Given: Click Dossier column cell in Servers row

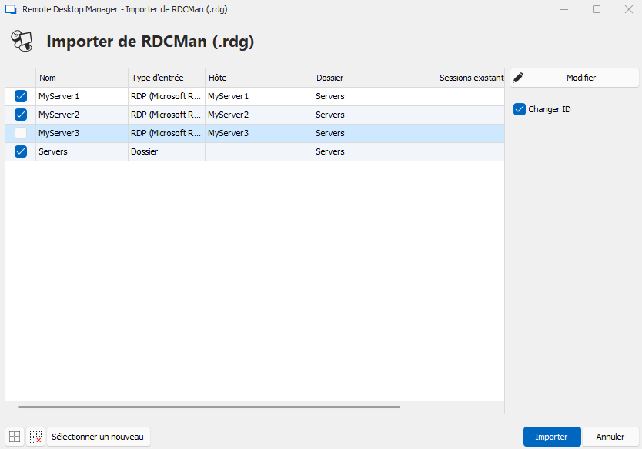Looking at the screenshot, I should tap(374, 151).
